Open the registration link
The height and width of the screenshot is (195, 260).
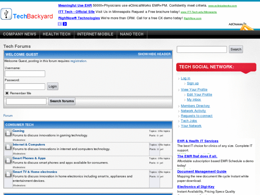click(78, 61)
